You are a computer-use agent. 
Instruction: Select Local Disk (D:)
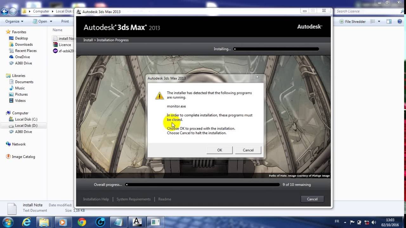26,126
